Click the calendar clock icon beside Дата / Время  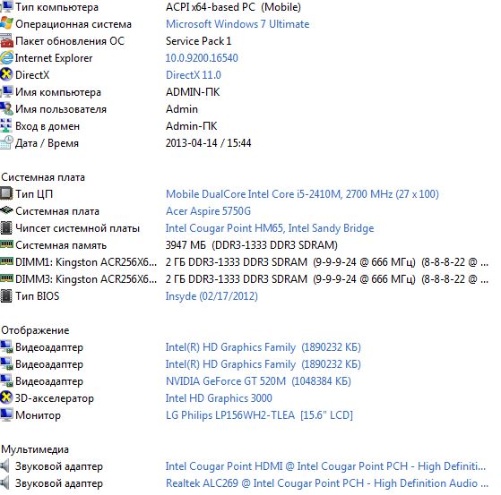[6, 142]
